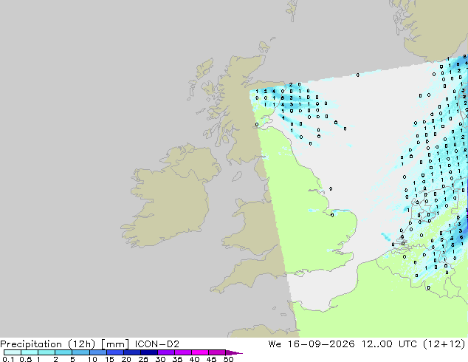This screenshot has height=362, width=468.
Task: Click the ICON-D2 model label
Action: coord(157,344)
